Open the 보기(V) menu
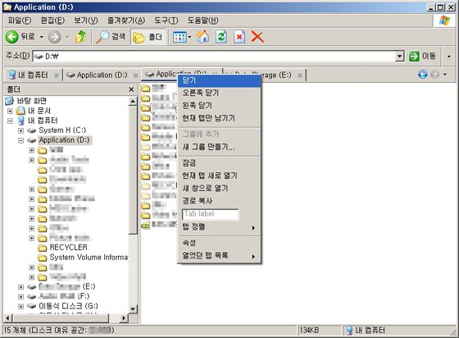Viewport: 459px width, 338px height. 86,21
